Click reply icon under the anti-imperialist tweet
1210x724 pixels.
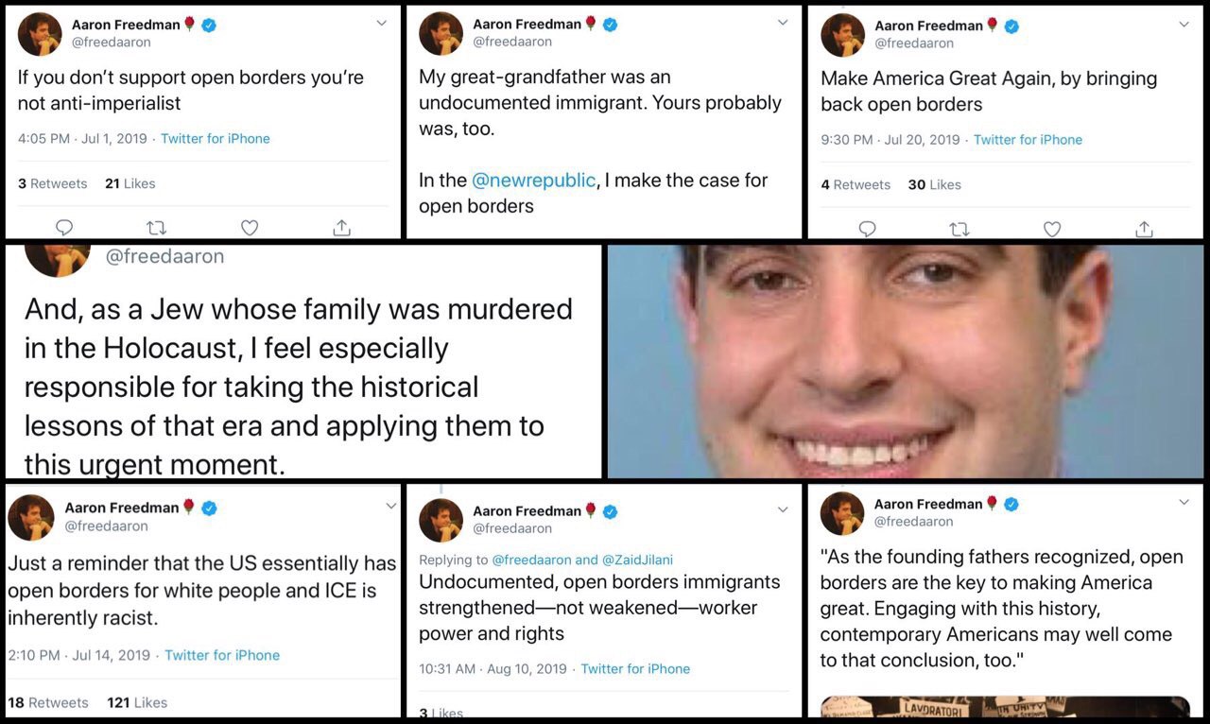[64, 227]
